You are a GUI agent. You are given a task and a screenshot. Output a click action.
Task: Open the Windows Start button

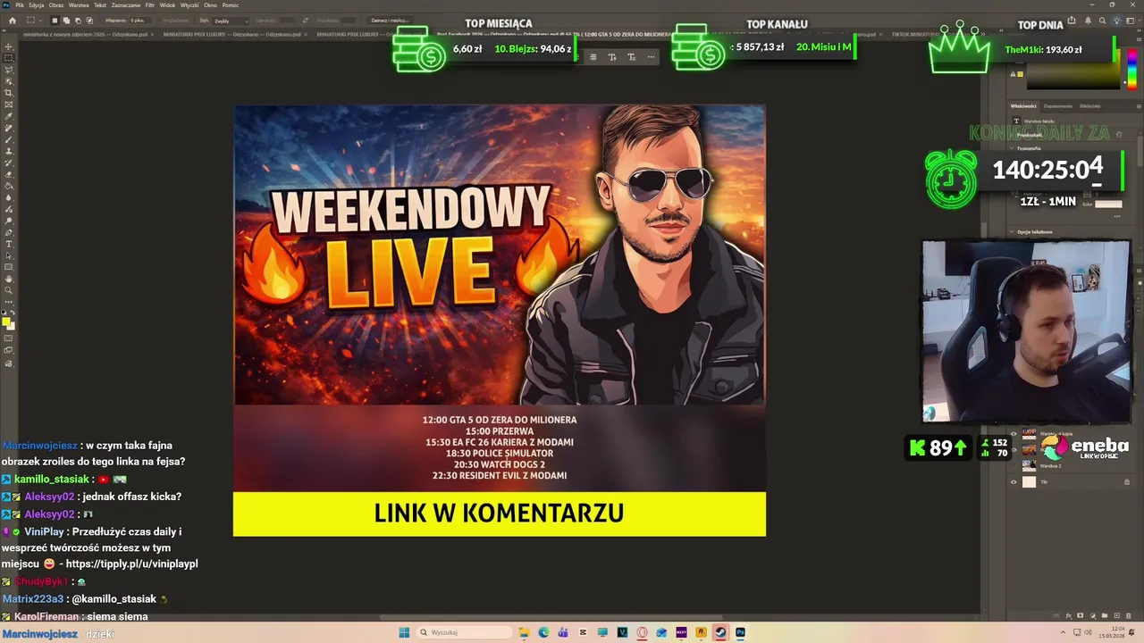point(404,632)
